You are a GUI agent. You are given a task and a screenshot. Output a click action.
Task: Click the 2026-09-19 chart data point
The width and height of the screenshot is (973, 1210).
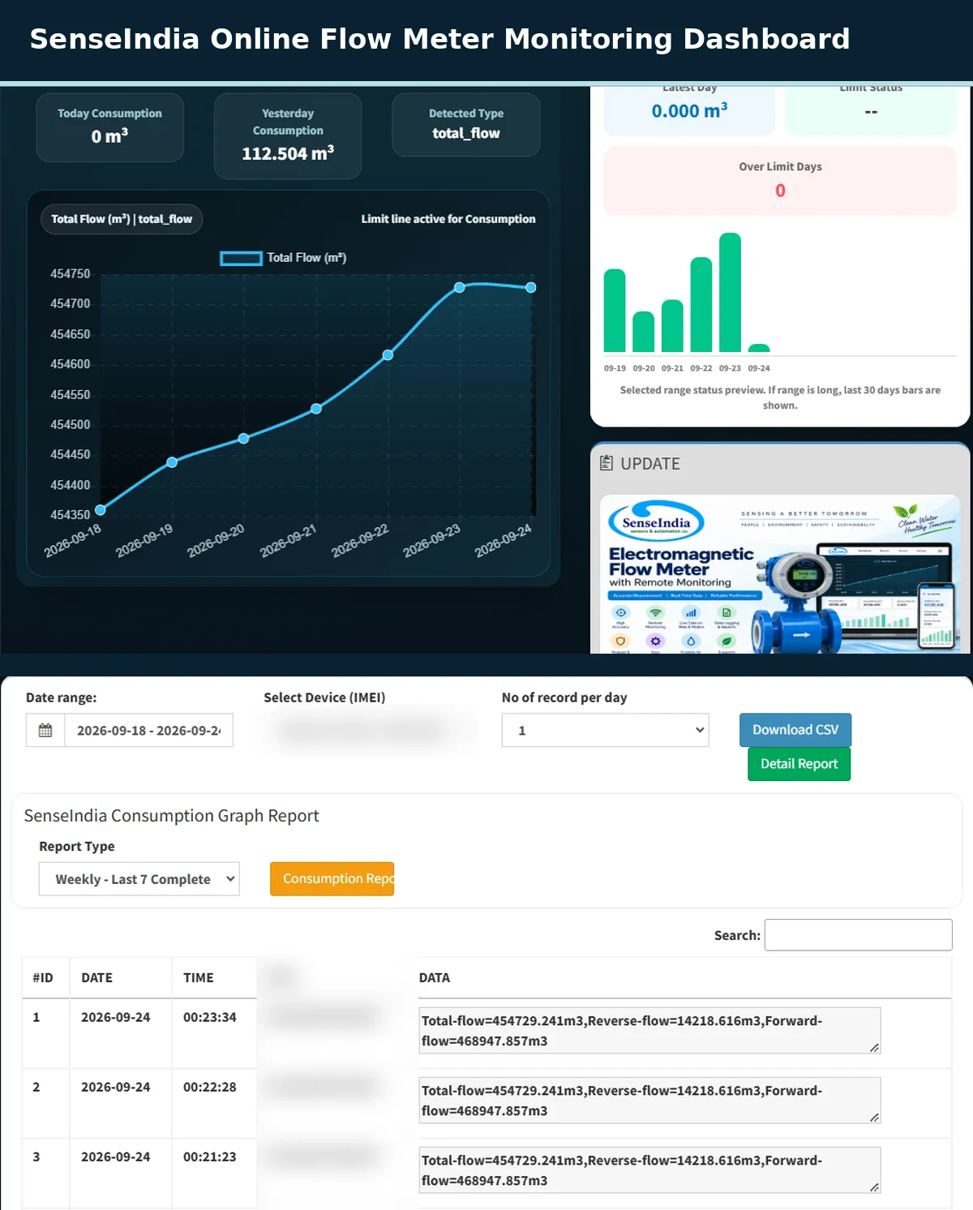pyautogui.click(x=172, y=462)
